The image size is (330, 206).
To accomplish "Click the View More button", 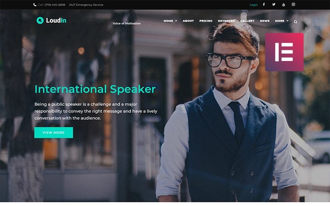I will click(54, 132).
